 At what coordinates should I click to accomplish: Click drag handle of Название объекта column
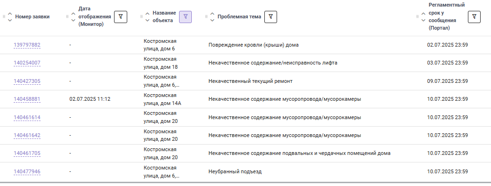(x=141, y=16)
